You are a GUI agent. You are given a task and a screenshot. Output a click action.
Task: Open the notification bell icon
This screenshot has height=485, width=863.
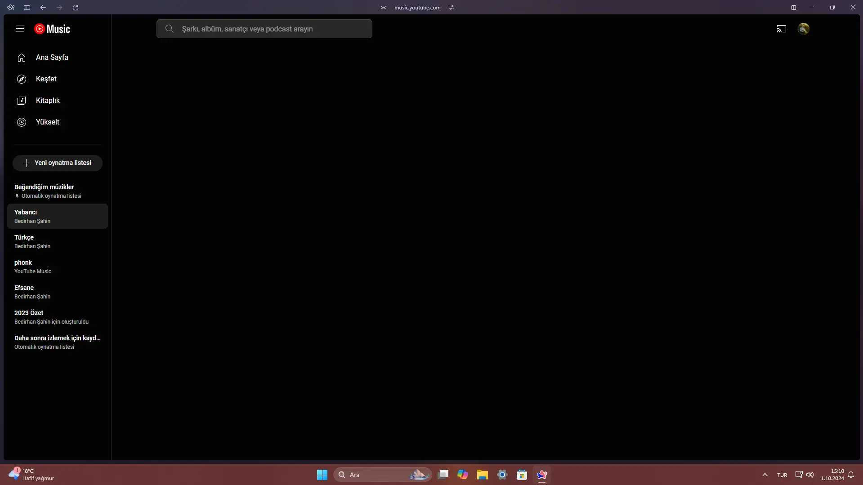(851, 475)
